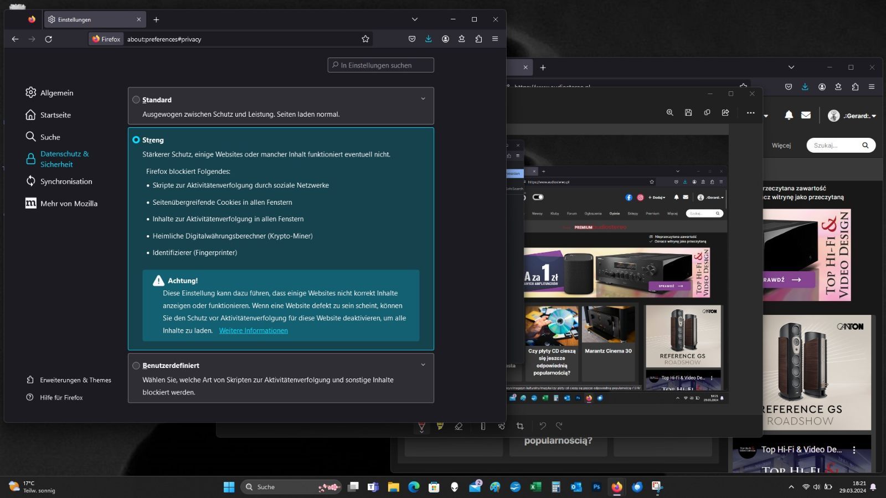Open options on Top Hi-Fi & Video video
Image resolution: width=886 pixels, height=498 pixels.
tap(854, 450)
